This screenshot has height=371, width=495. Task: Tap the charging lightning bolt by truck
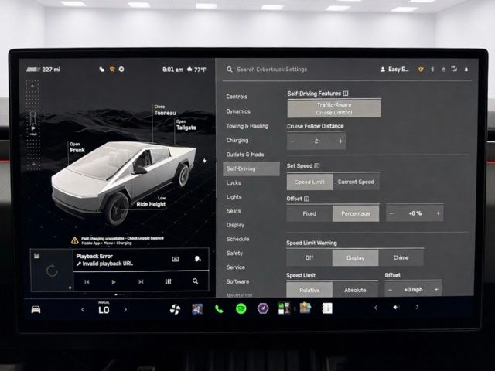(x=204, y=161)
